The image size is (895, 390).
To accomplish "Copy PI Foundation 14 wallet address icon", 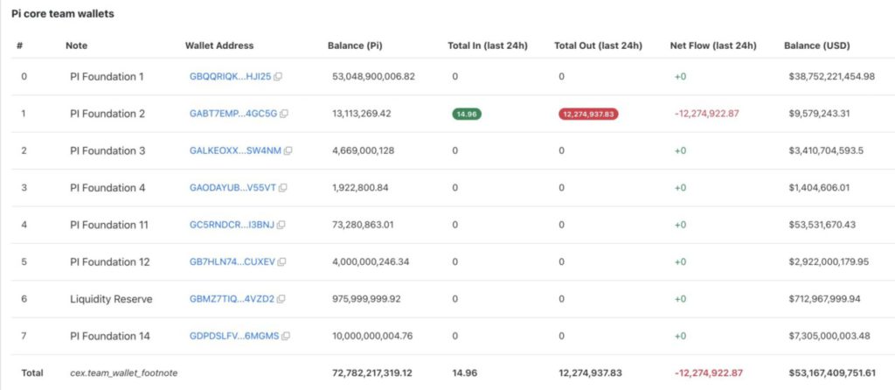I will (x=285, y=336).
